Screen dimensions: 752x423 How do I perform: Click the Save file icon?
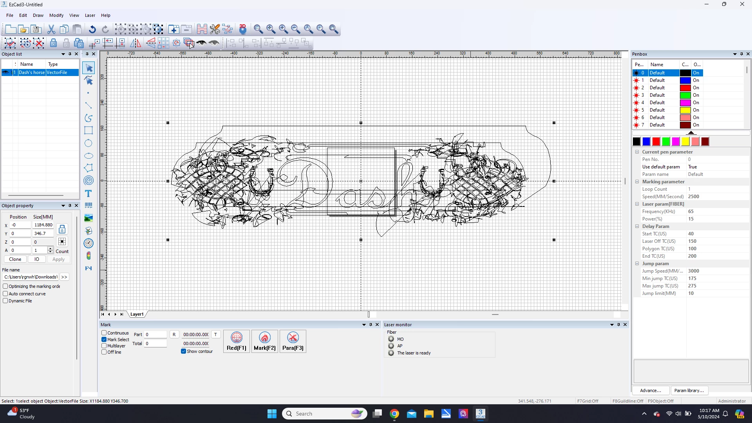(36, 29)
